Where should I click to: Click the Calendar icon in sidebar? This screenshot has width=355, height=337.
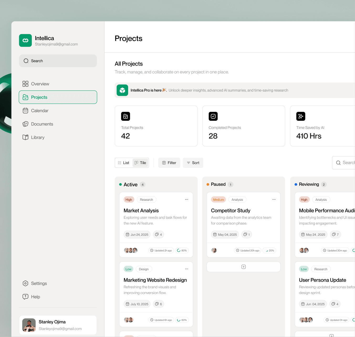pyautogui.click(x=25, y=110)
